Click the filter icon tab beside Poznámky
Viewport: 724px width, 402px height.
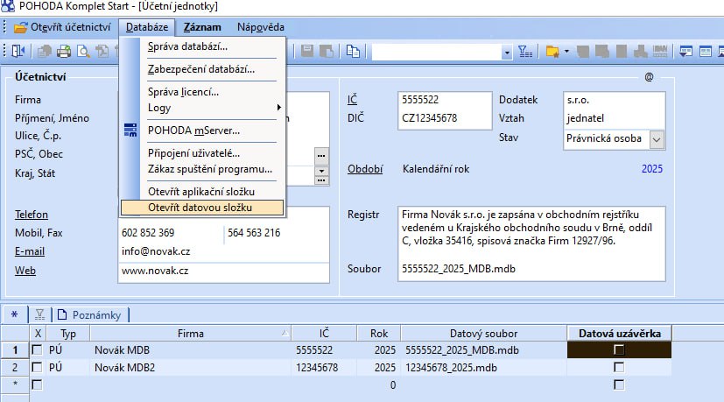39,314
